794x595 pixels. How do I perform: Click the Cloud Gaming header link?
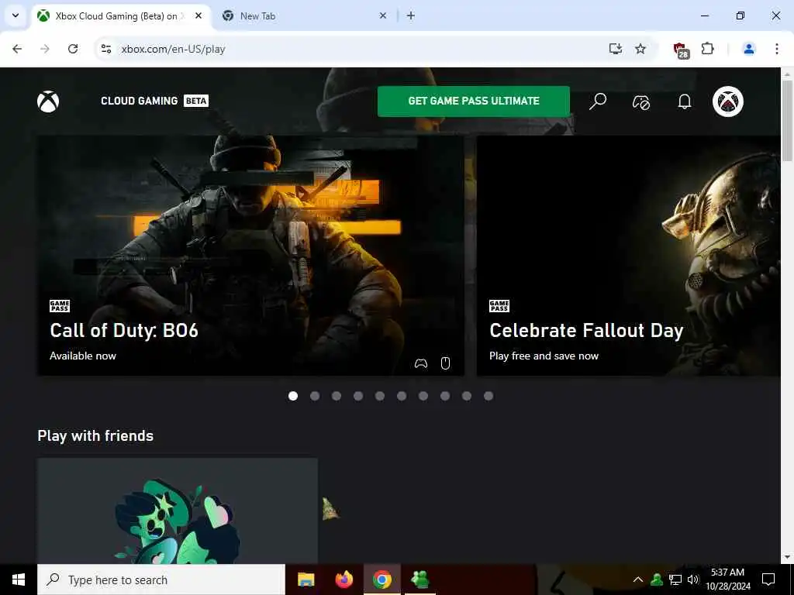point(140,101)
